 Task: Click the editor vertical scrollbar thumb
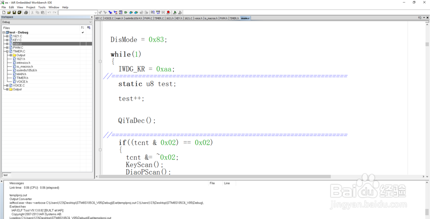tap(427, 44)
